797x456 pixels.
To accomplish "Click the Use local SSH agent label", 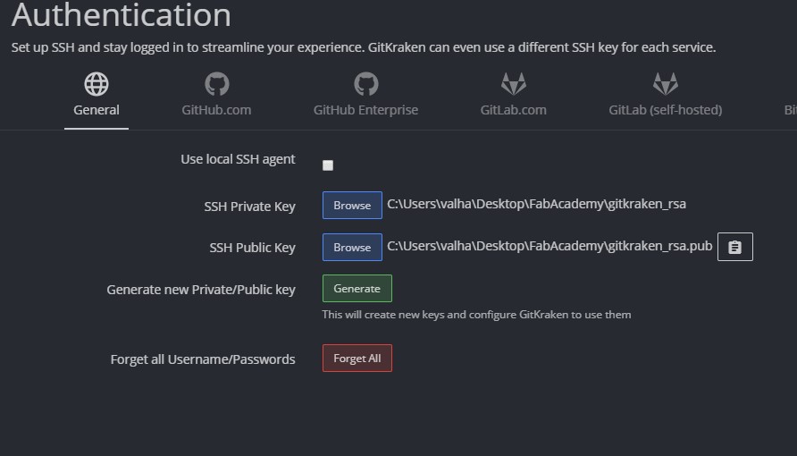I will point(238,159).
